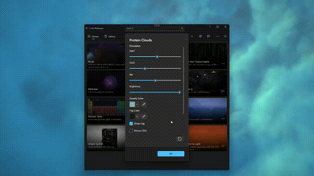Click the Lively Wallpaper logo in the title bar

click(x=87, y=28)
